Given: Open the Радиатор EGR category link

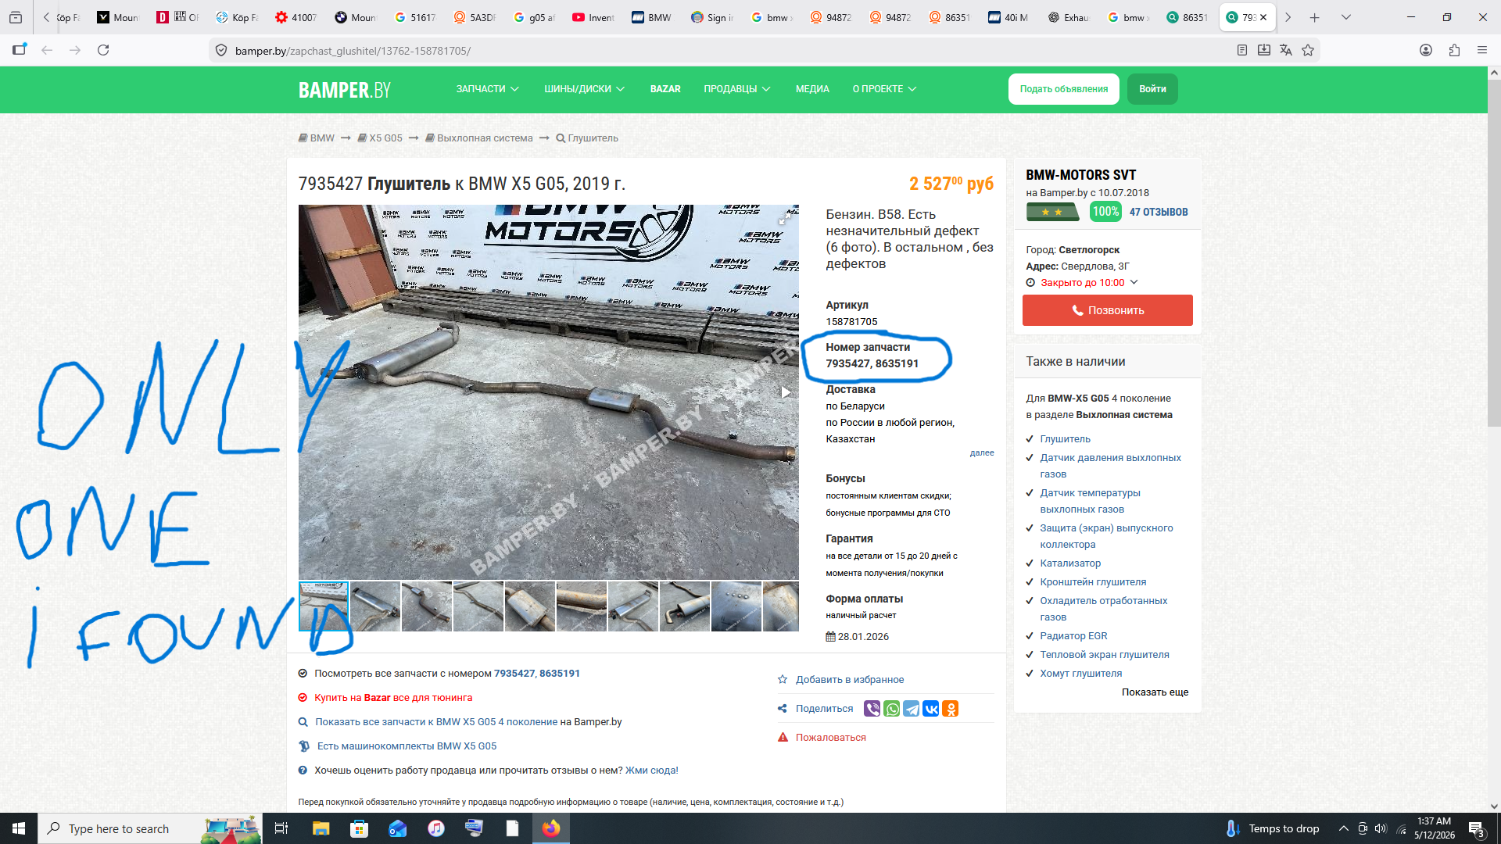Looking at the screenshot, I should click(1073, 636).
